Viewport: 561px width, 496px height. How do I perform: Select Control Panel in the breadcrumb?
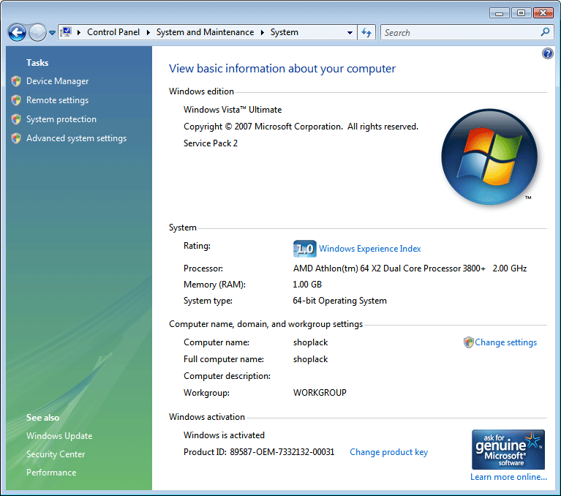[113, 32]
